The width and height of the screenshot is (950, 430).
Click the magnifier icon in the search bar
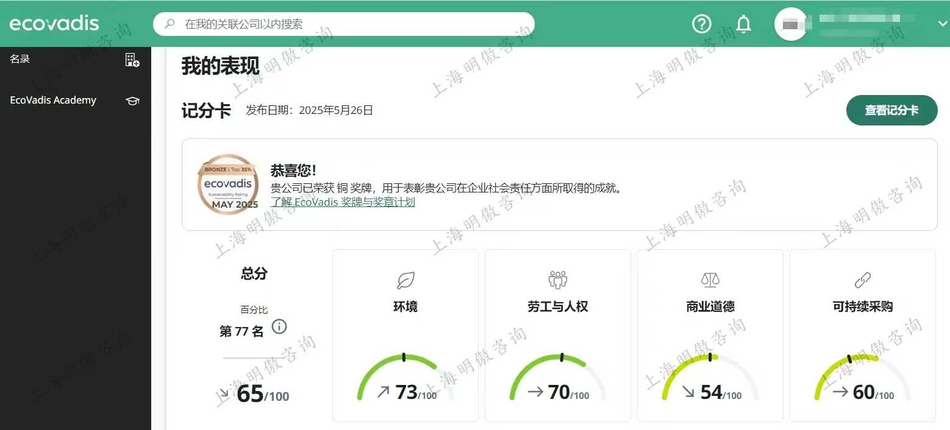click(170, 24)
